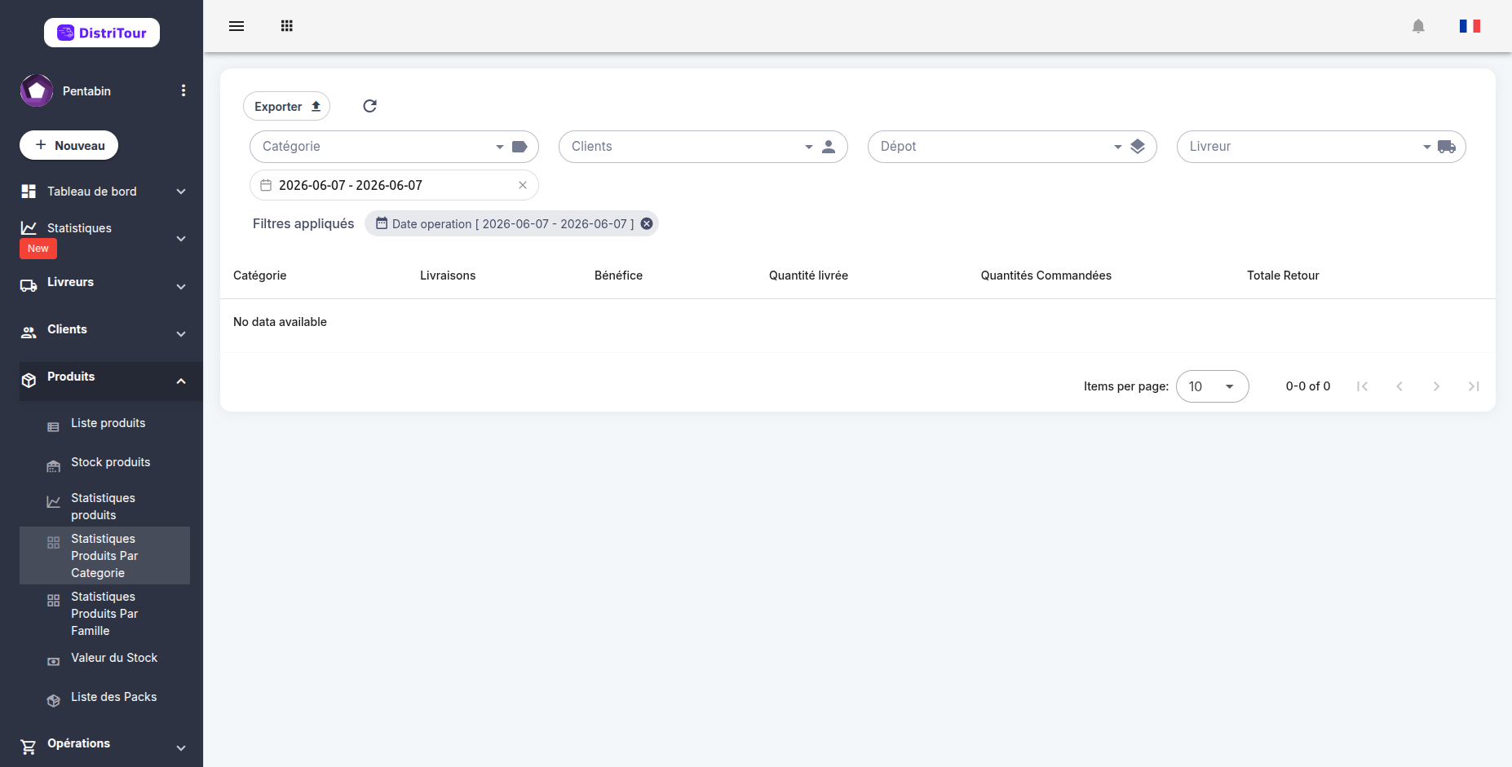
Task: Click the calendar icon in the date range field
Action: [266, 185]
